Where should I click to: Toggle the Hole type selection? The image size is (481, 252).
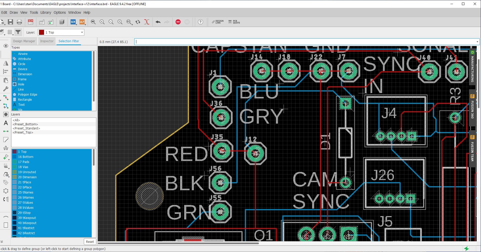pos(52,84)
